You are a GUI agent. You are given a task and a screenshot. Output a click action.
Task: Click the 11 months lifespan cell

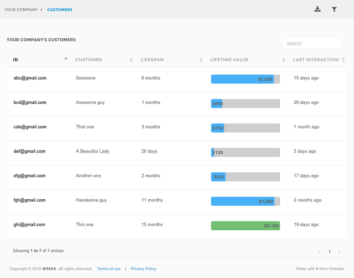[x=152, y=200]
